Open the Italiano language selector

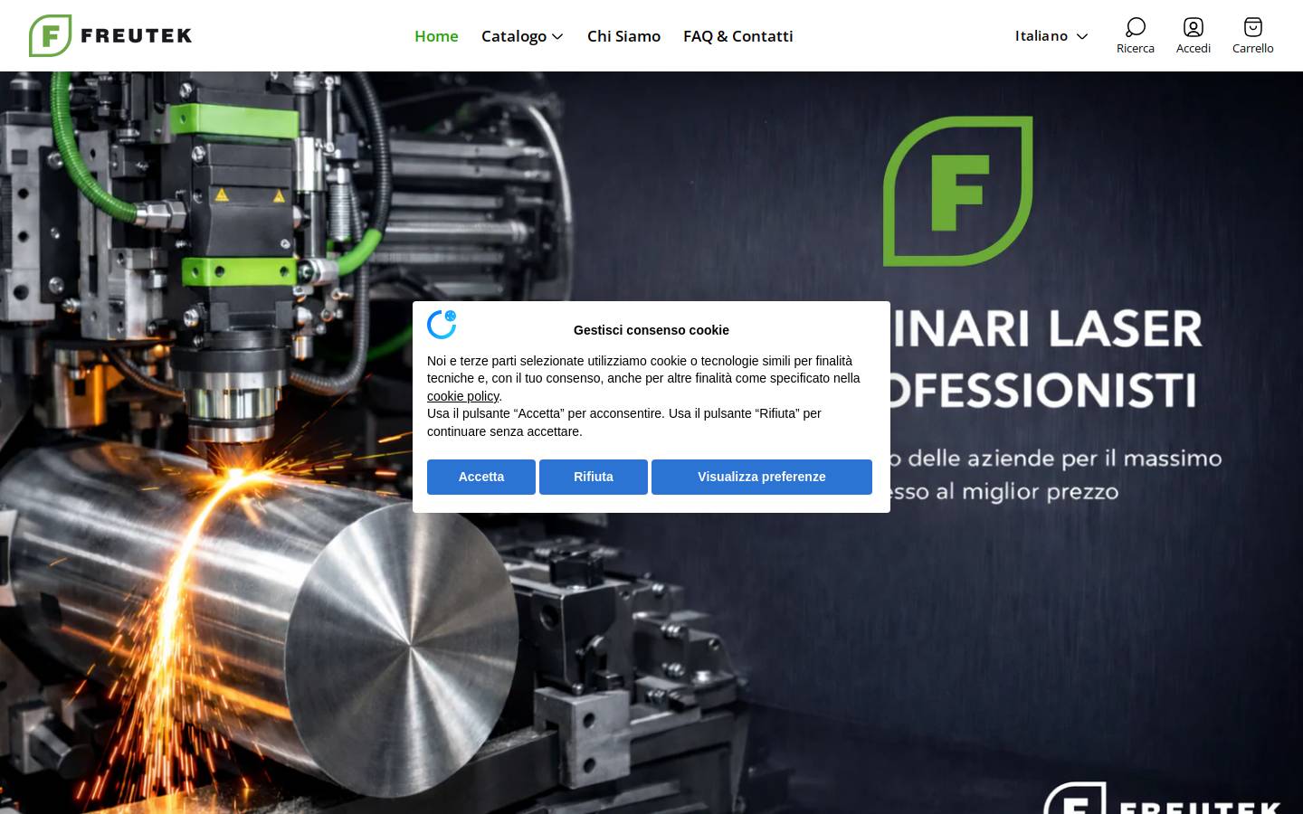[1051, 36]
